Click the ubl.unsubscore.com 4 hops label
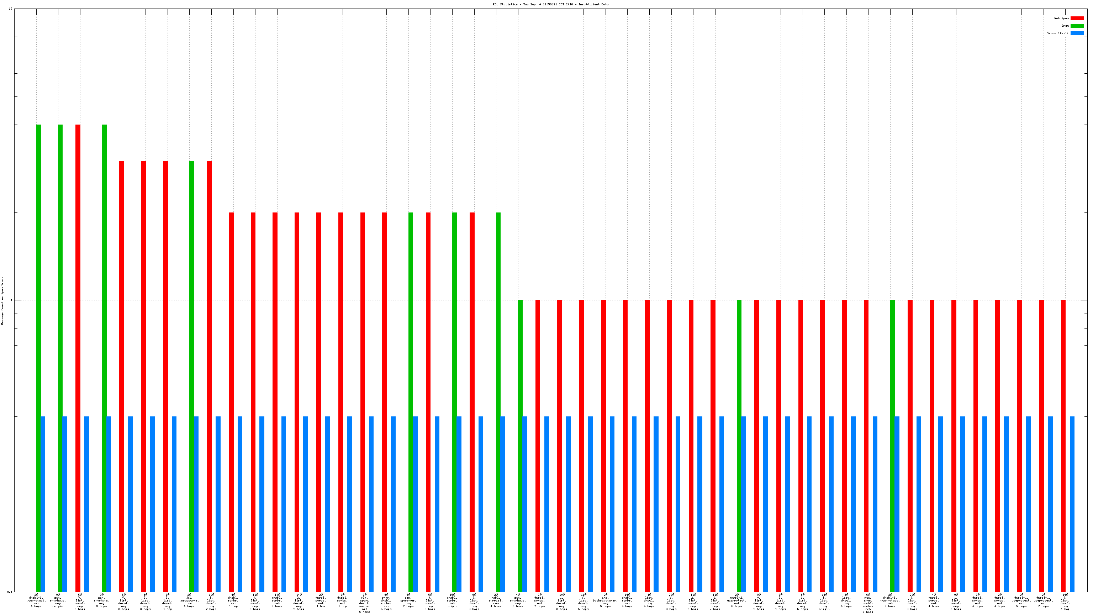The width and height of the screenshot is (1093, 615). [x=189, y=600]
